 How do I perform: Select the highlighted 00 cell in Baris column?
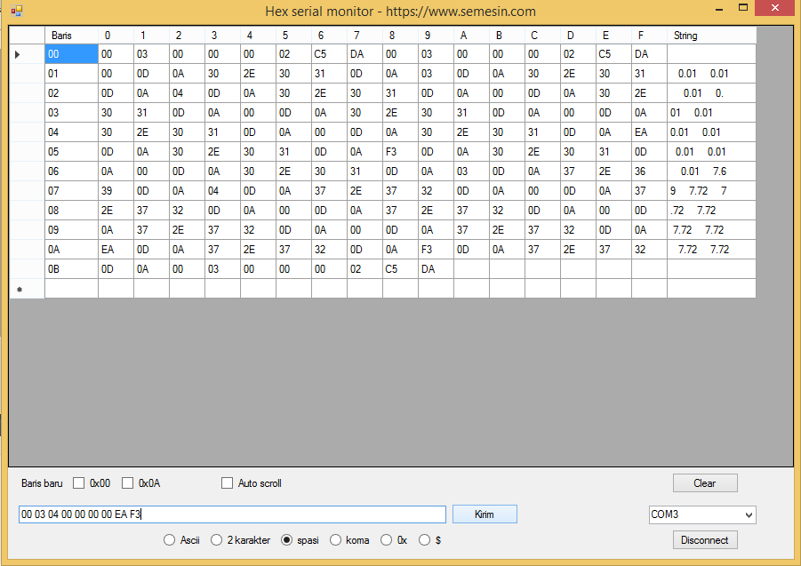pos(71,54)
